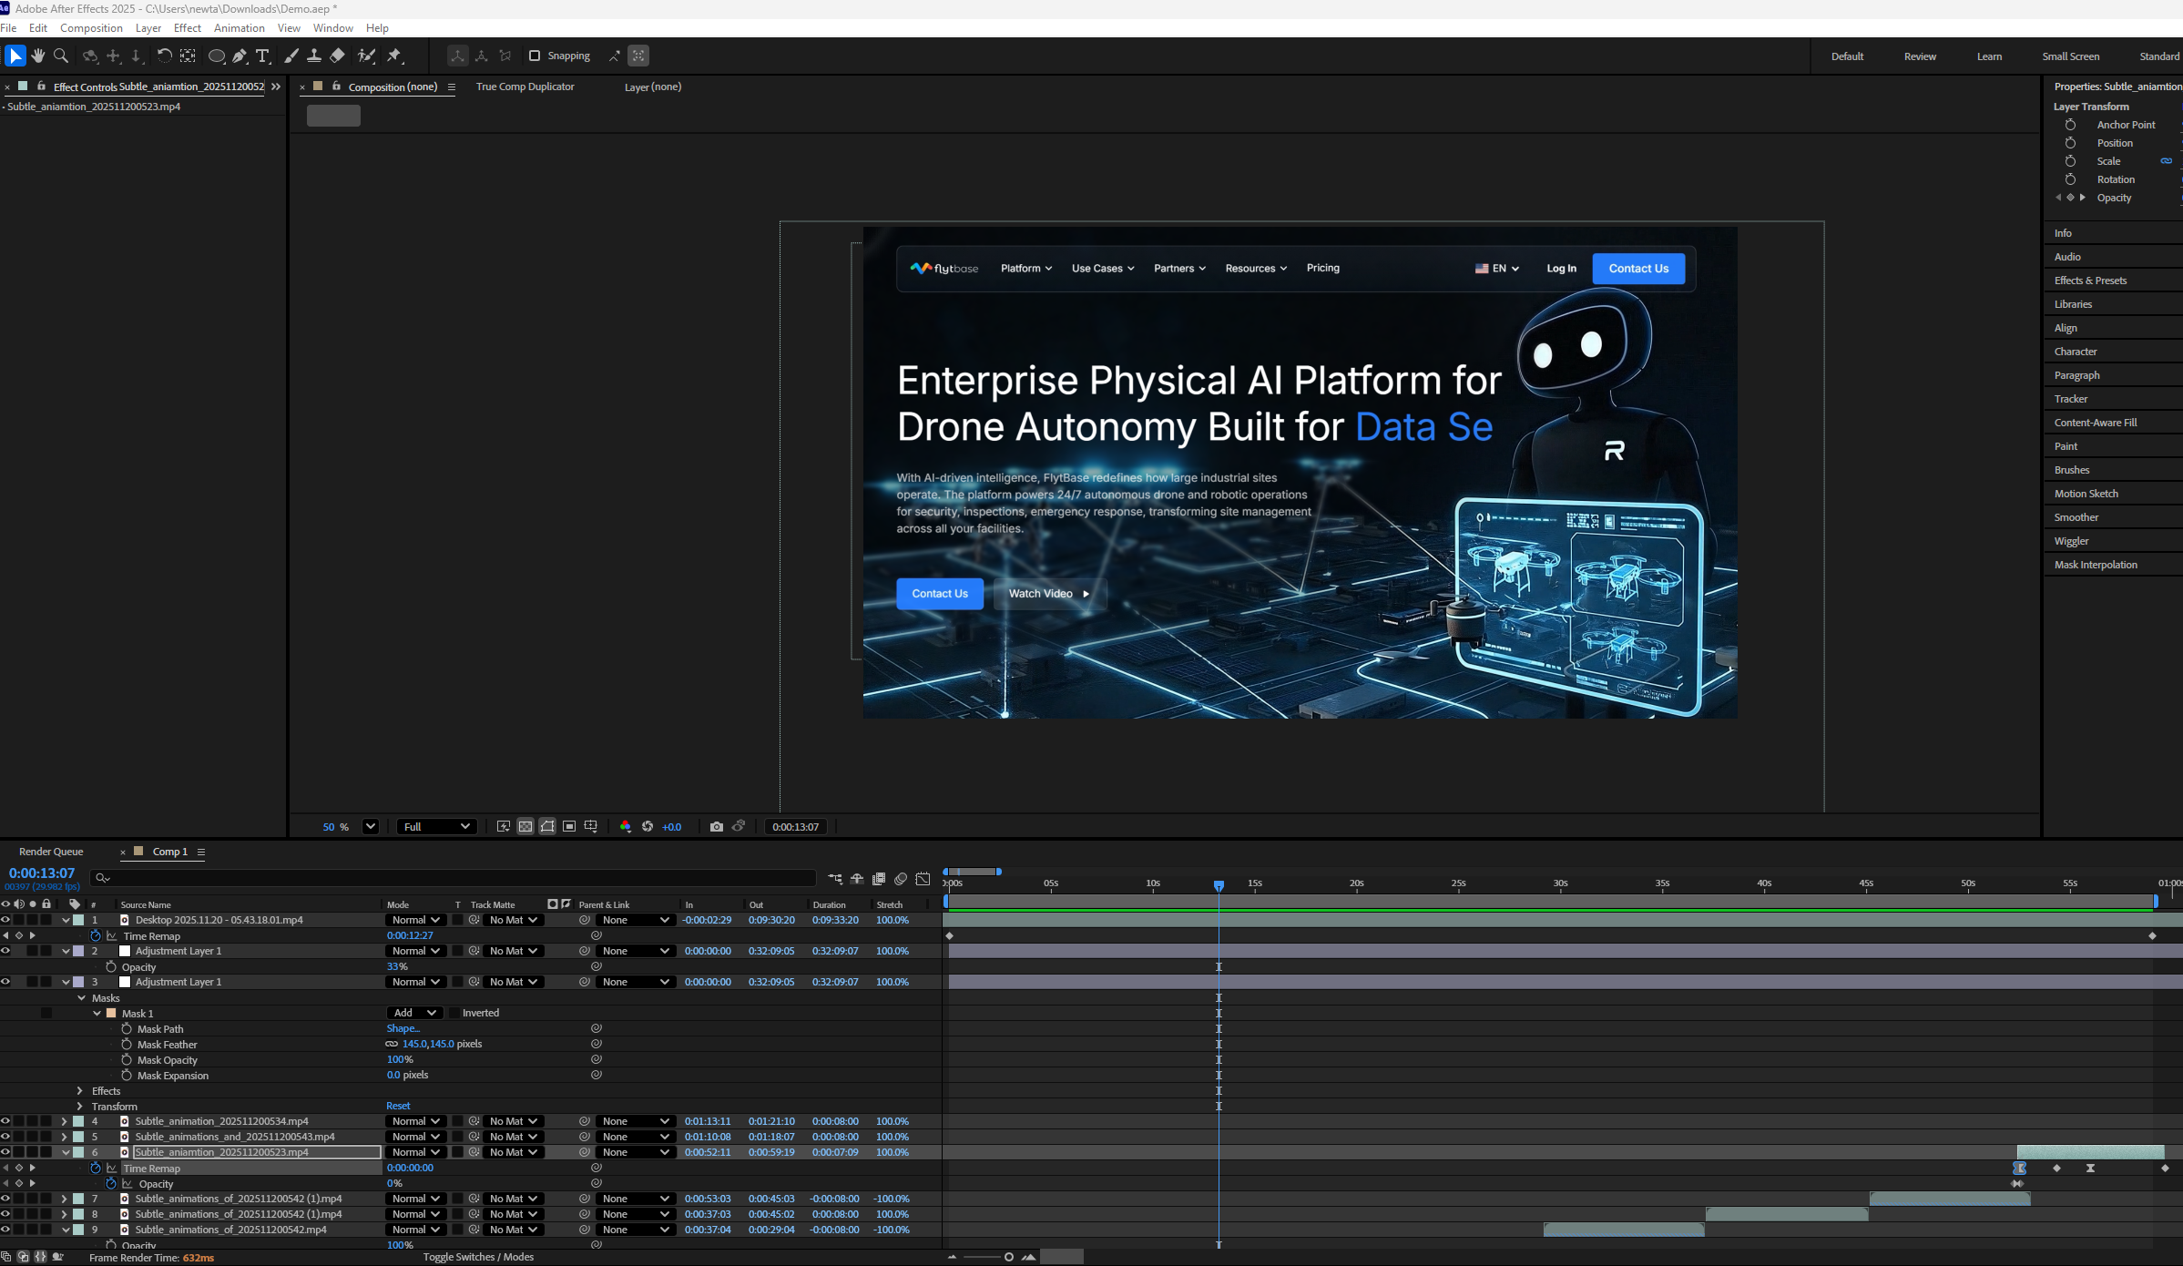Open the Graph Editor in timeline
The height and width of the screenshot is (1266, 2183).
923,879
